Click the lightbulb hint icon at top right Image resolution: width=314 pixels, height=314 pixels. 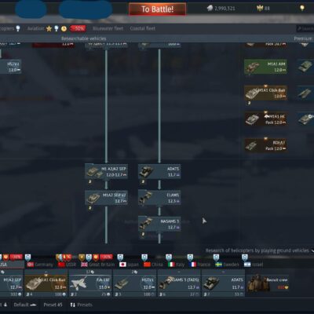pos(302,8)
